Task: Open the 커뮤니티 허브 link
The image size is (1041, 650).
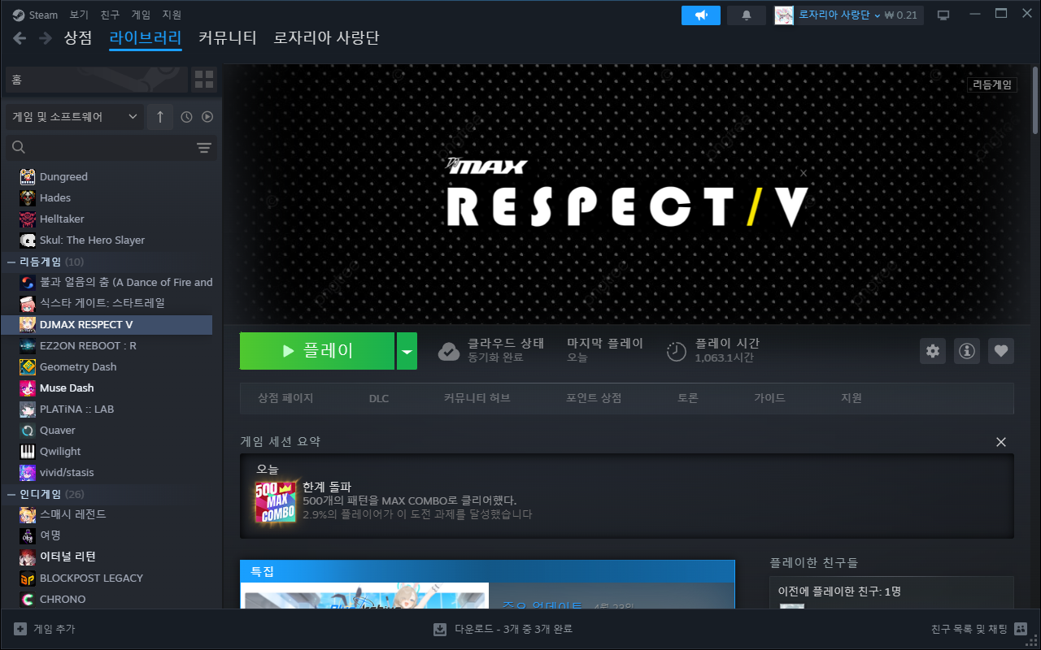Action: [x=477, y=398]
